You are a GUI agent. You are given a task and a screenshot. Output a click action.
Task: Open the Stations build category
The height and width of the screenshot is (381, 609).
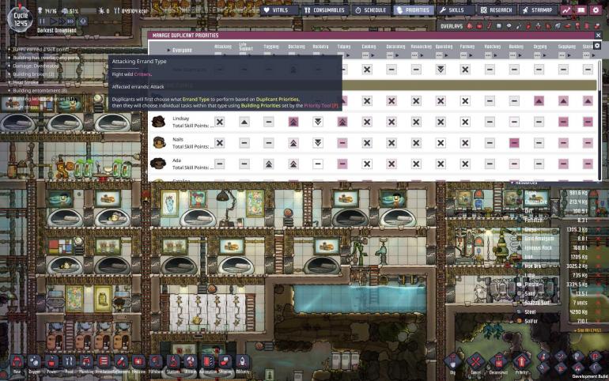pyautogui.click(x=173, y=362)
